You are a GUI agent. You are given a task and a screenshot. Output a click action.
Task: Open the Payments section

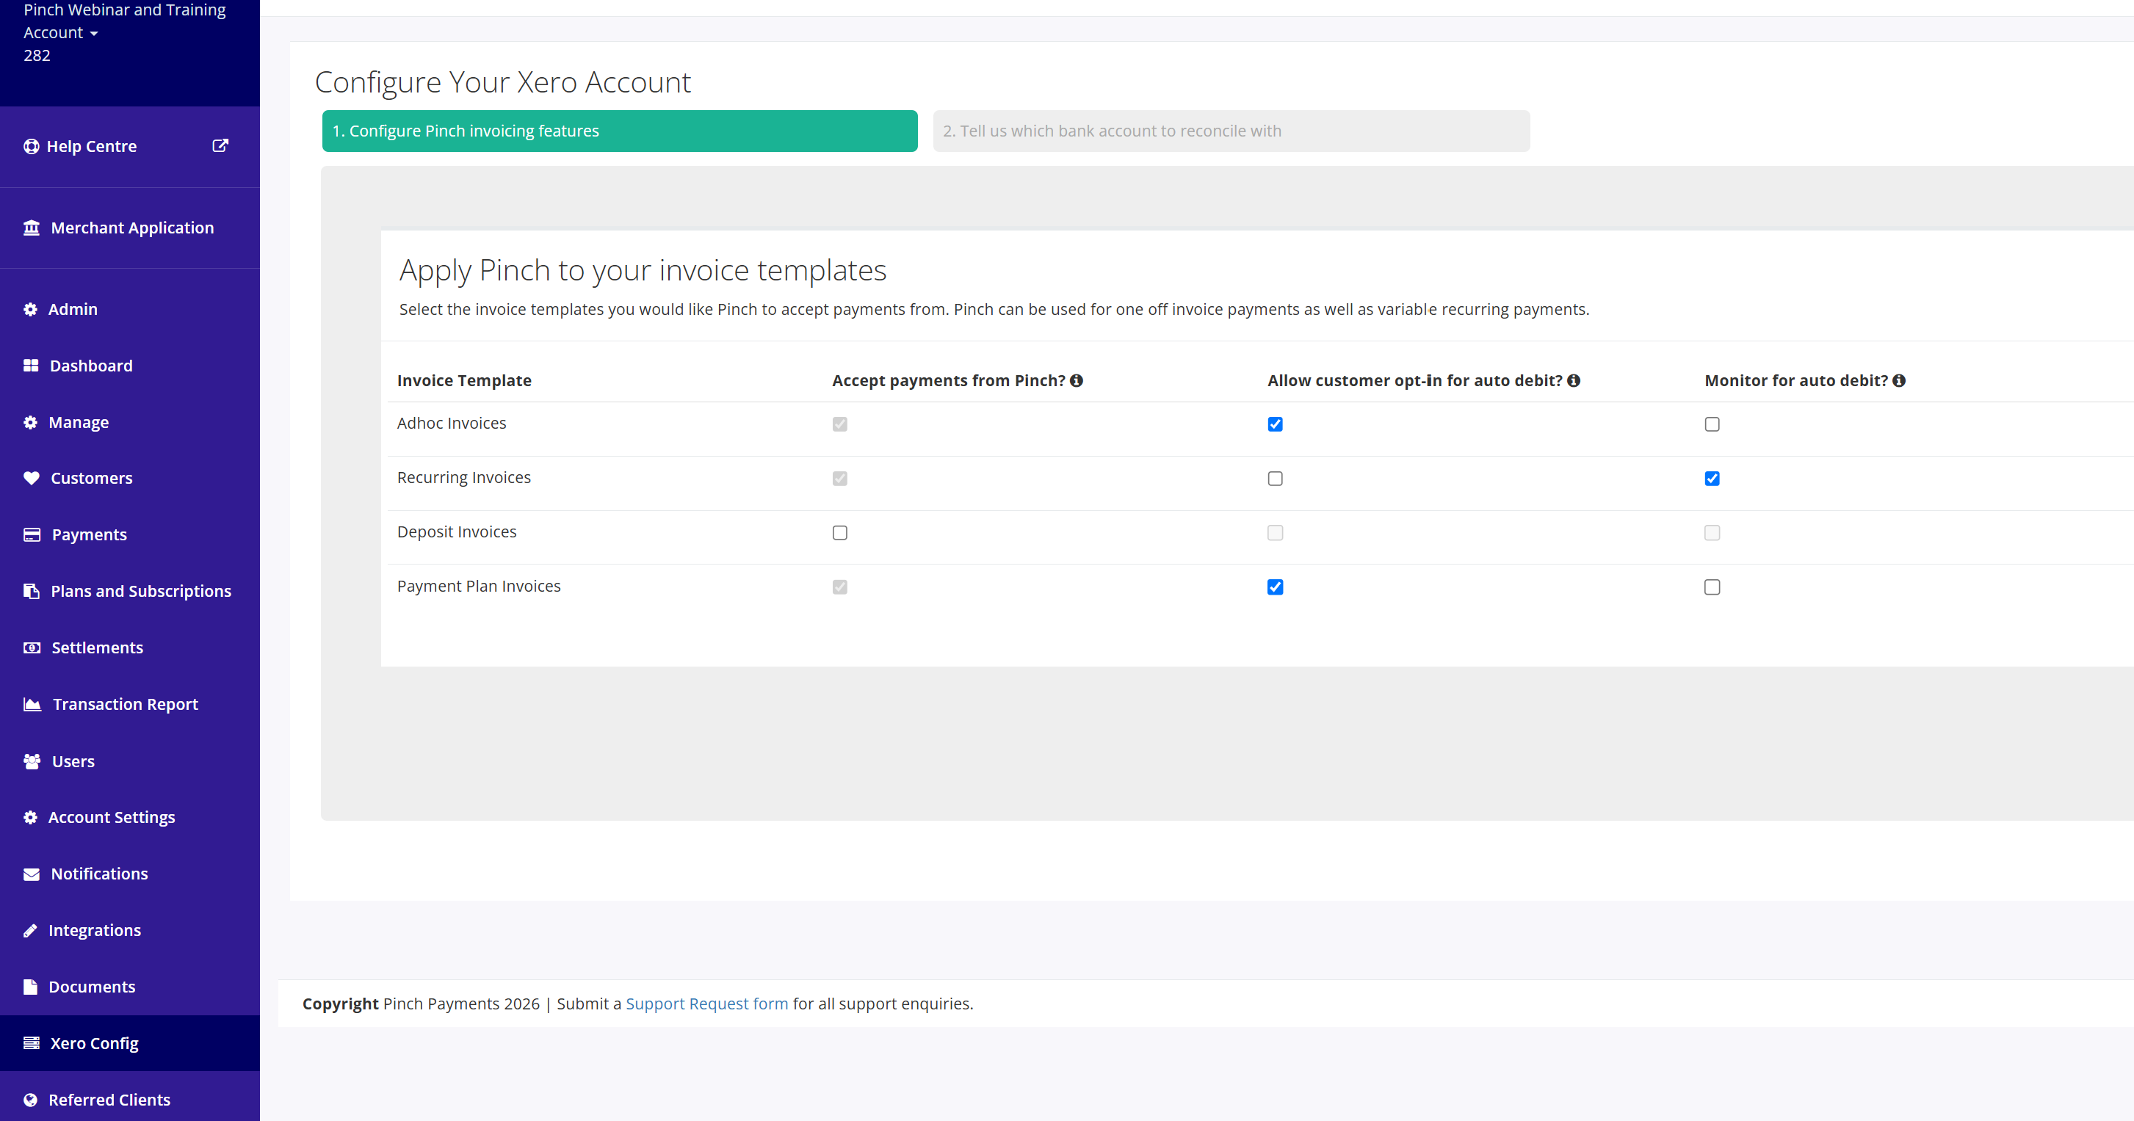pos(130,535)
